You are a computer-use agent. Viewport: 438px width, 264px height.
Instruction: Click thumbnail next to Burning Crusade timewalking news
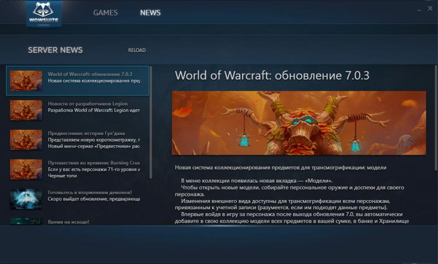[x=26, y=169]
